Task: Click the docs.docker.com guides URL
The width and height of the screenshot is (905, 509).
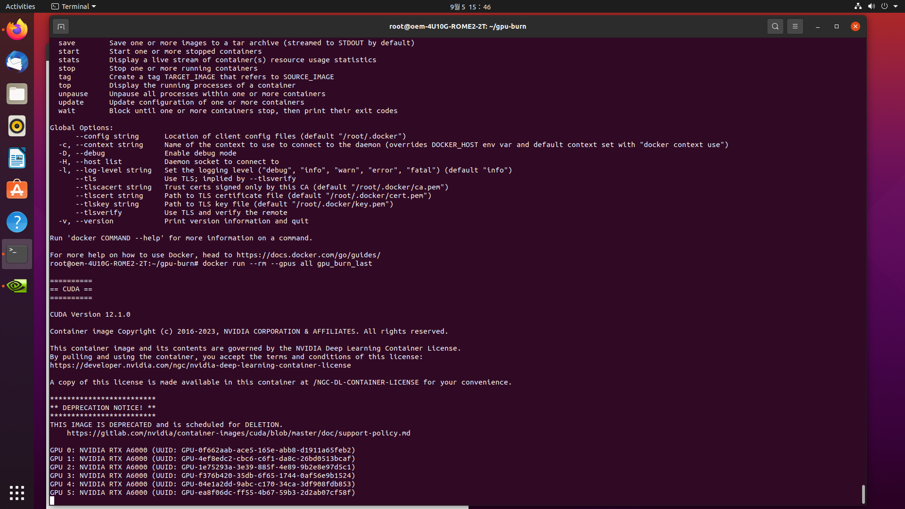Action: [308, 255]
